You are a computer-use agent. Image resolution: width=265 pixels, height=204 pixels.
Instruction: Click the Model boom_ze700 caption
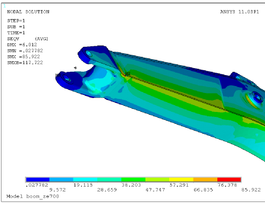[33, 197]
